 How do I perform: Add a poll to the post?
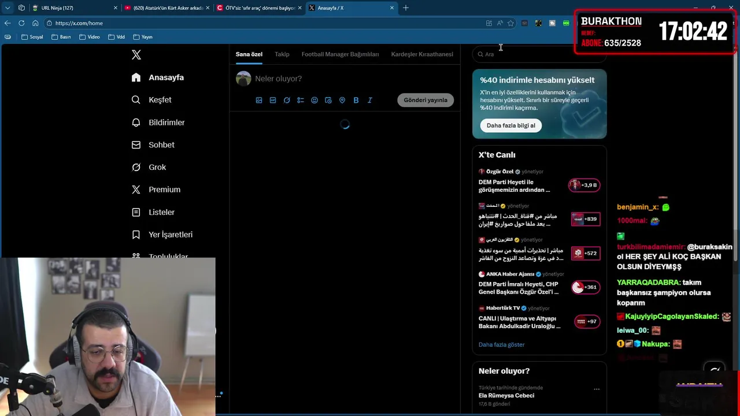coord(301,100)
